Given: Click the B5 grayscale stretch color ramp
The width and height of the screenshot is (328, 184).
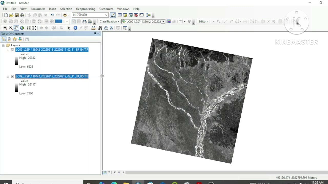Looking at the screenshot, I should pos(16,88).
